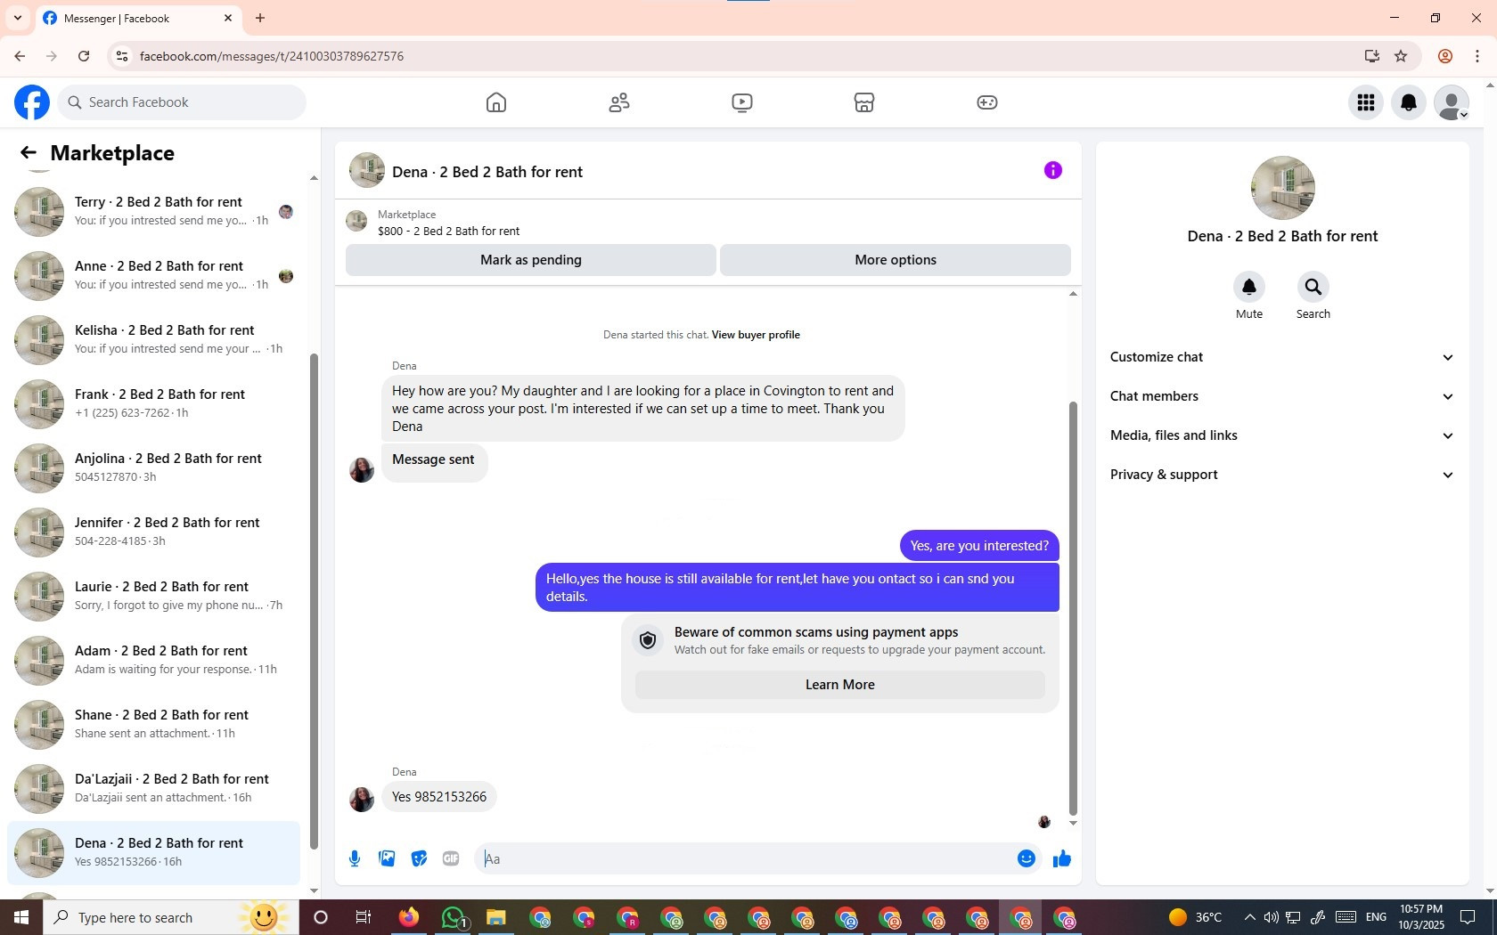Search within the Dena conversation
The image size is (1497, 935).
[x=1313, y=287]
